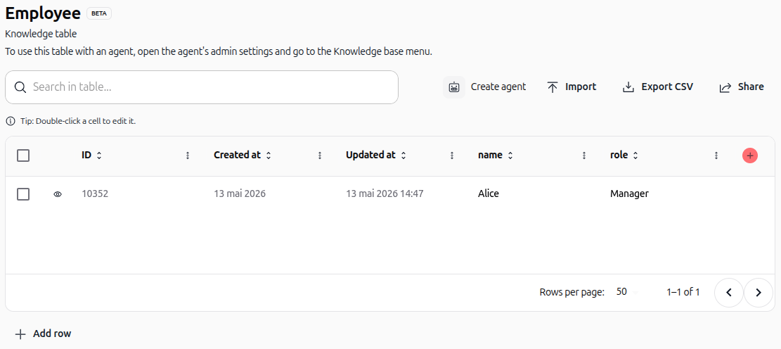781x349 pixels.
Task: Open the Rows per page dropdown
Action: (x=626, y=292)
